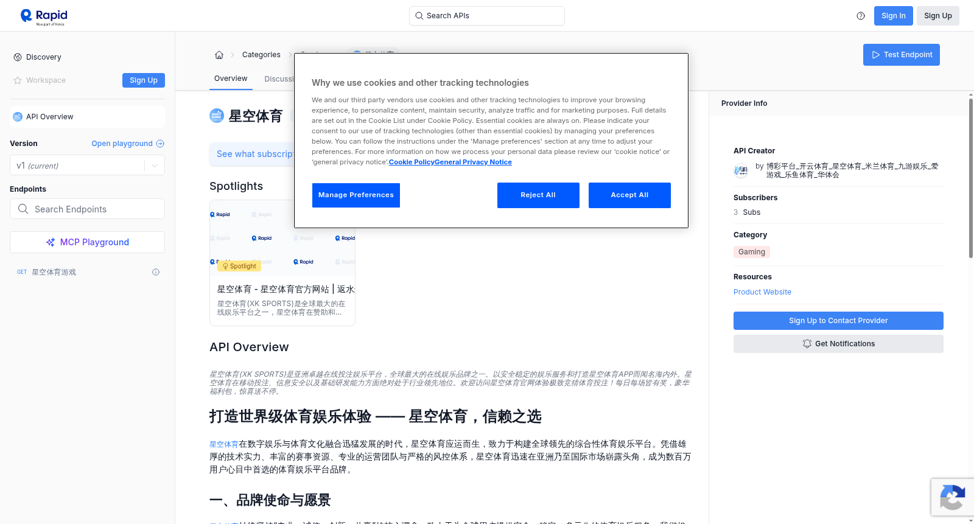
Task: Click the header Sign Up button
Action: click(x=937, y=16)
